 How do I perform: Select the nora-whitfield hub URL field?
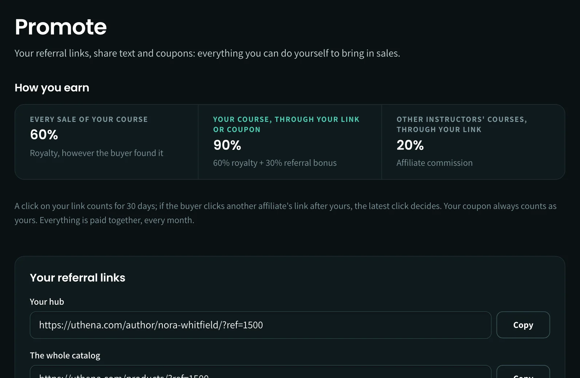(x=261, y=325)
